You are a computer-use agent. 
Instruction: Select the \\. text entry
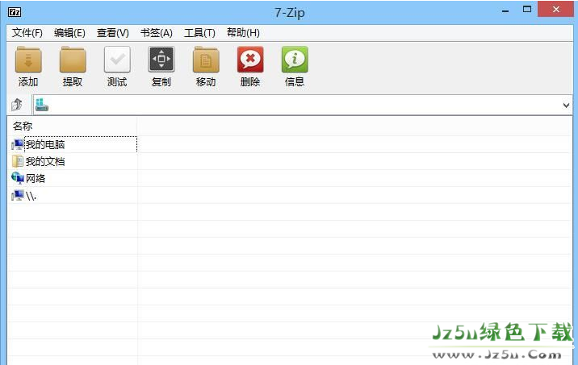point(31,196)
